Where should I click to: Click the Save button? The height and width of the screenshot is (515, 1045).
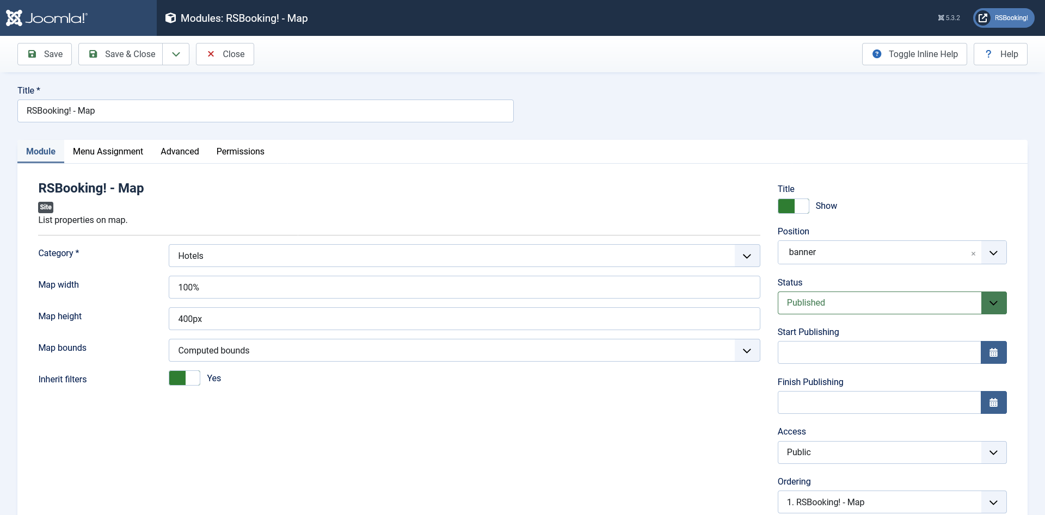(45, 54)
